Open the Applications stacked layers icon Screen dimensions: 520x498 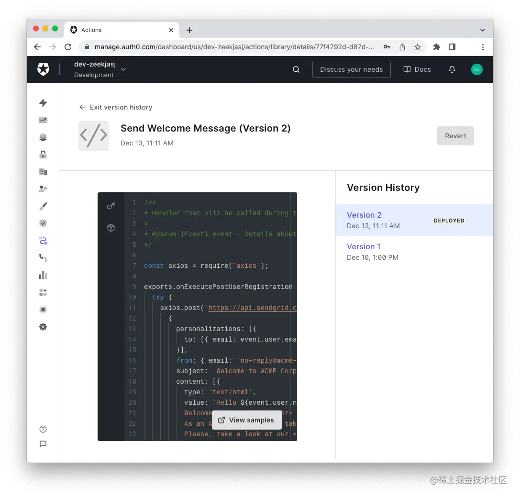click(43, 137)
